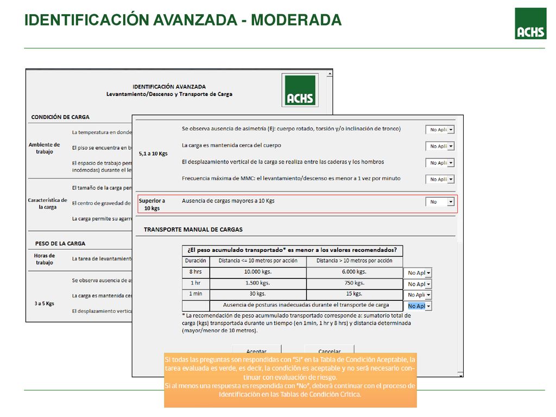Image resolution: width=556 pixels, height=417 pixels.
Task: Click the accumulated weight question table header
Action: pos(292,250)
